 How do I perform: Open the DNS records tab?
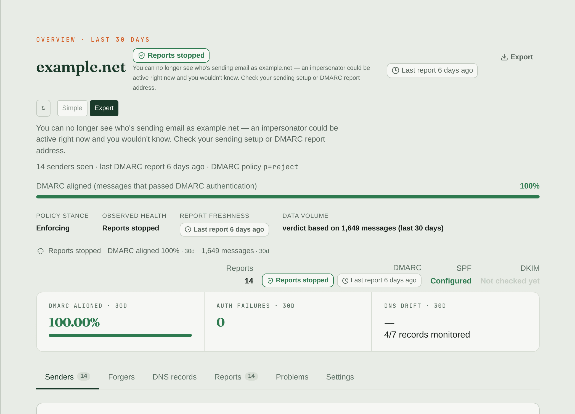[x=174, y=377]
